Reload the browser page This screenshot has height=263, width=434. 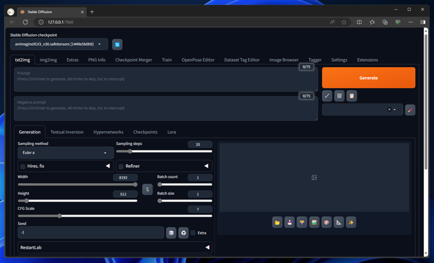coord(25,22)
